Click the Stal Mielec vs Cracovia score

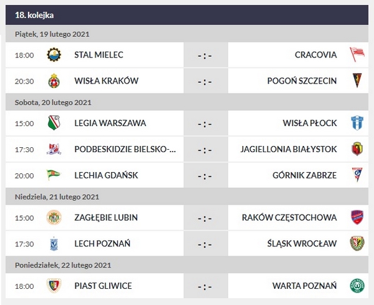[x=205, y=55]
